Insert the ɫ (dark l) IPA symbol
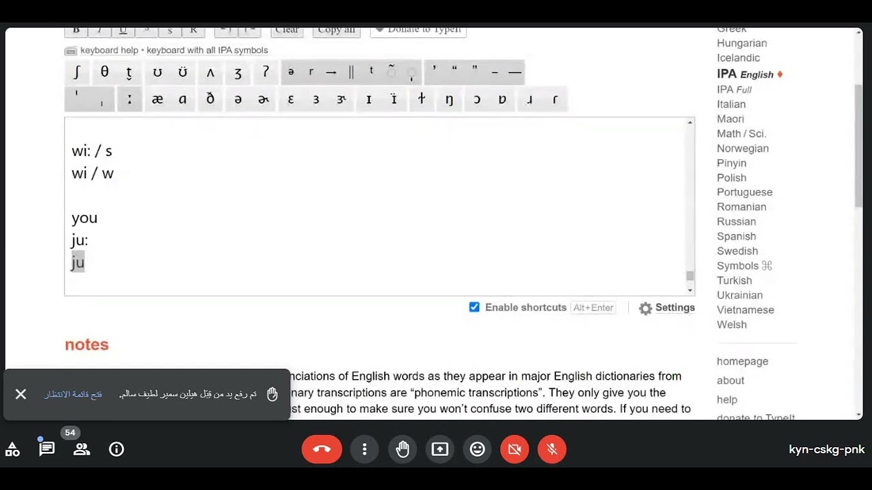 point(422,99)
